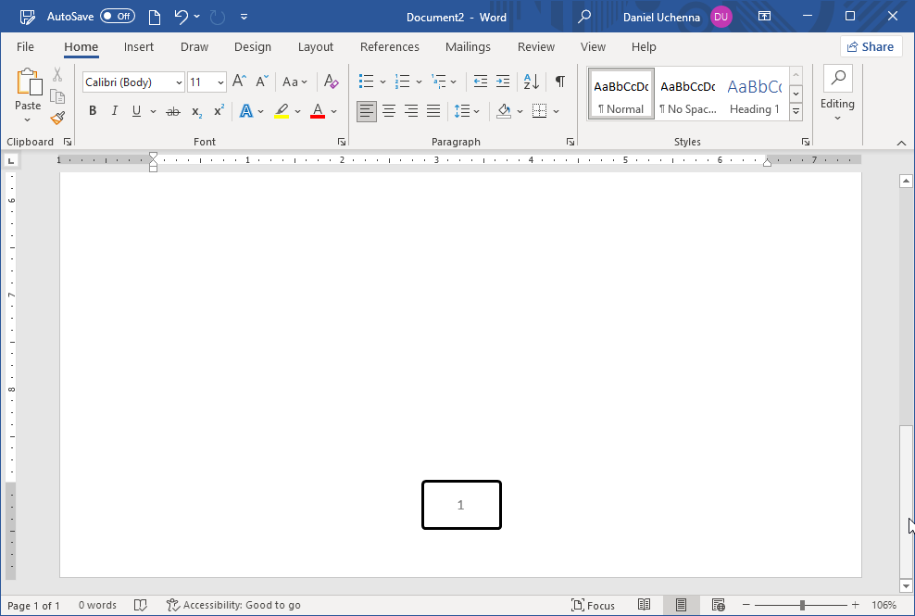Switch to Read Mode in the status bar
Viewport: 915px width, 616px height.
point(645,605)
